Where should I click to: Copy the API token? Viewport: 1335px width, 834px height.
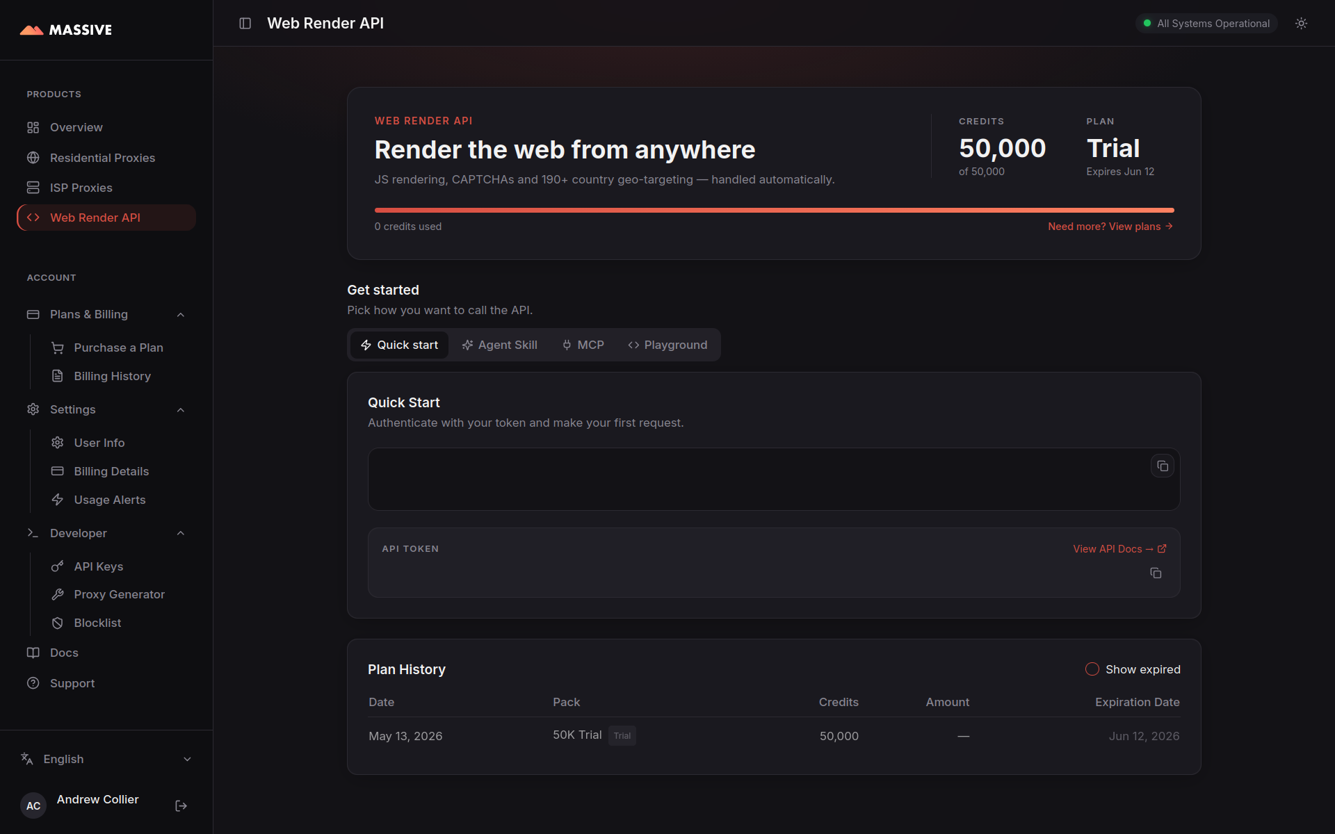click(1156, 573)
